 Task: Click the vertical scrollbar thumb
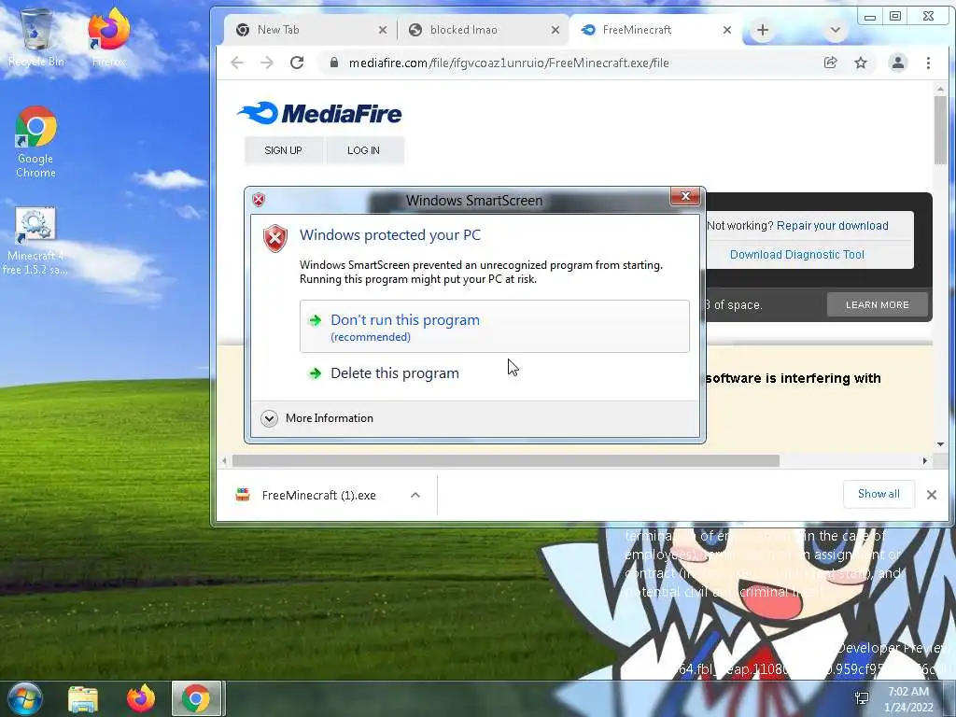[940, 129]
